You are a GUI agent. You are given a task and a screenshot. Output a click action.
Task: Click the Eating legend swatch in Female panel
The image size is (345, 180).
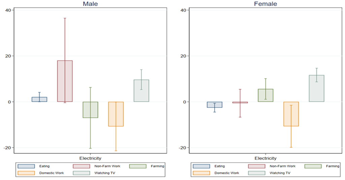pyautogui.click(x=201, y=166)
